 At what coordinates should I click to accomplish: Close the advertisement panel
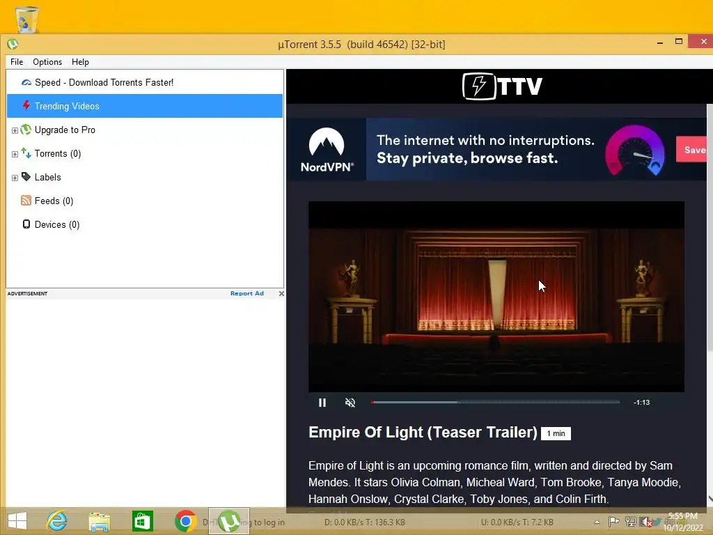click(281, 293)
